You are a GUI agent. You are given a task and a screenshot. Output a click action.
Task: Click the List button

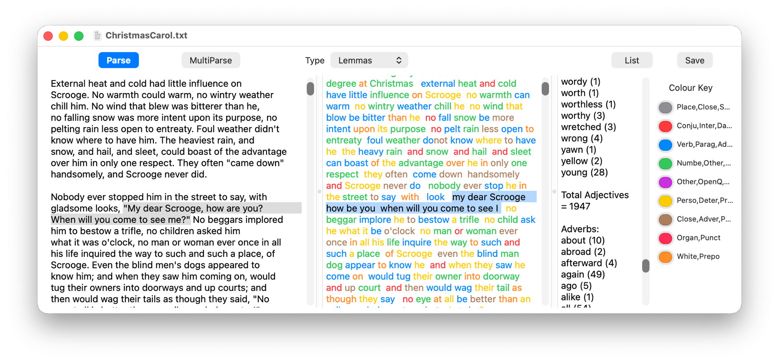coord(631,60)
